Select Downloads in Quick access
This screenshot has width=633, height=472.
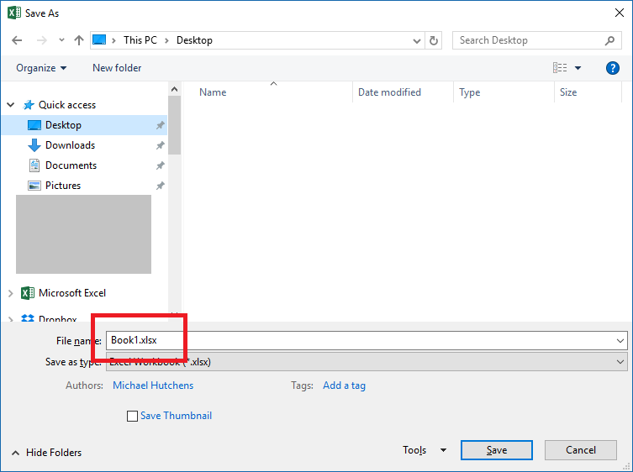[70, 145]
